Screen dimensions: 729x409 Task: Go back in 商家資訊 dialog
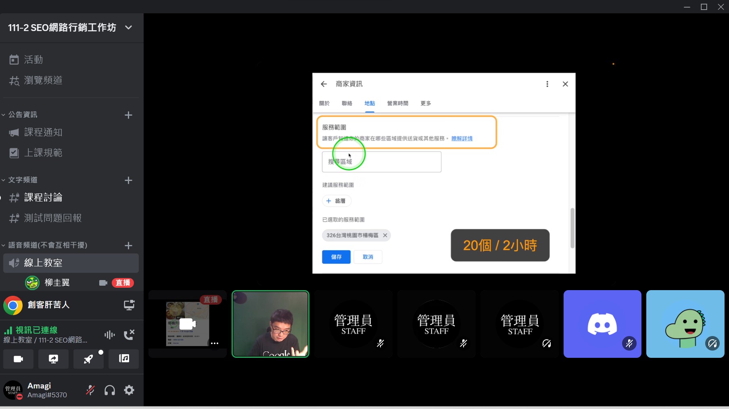click(x=324, y=84)
